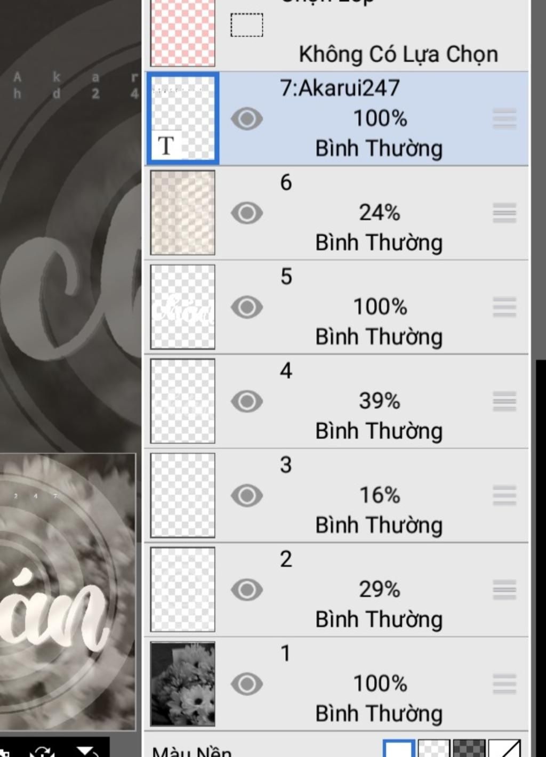This screenshot has width=546, height=757.
Task: Select the pink checkered selection layer thumbnail
Action: click(183, 33)
